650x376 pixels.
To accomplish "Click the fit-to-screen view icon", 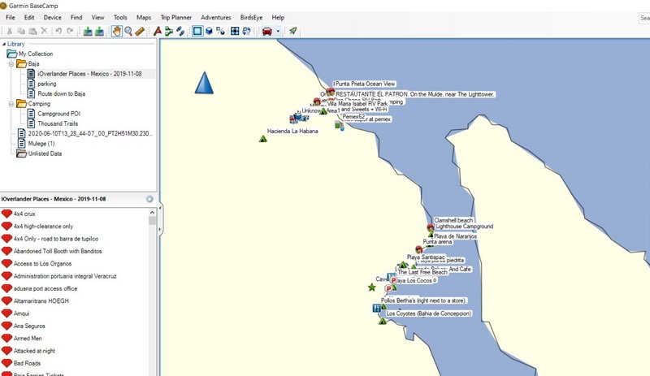I will click(235, 31).
